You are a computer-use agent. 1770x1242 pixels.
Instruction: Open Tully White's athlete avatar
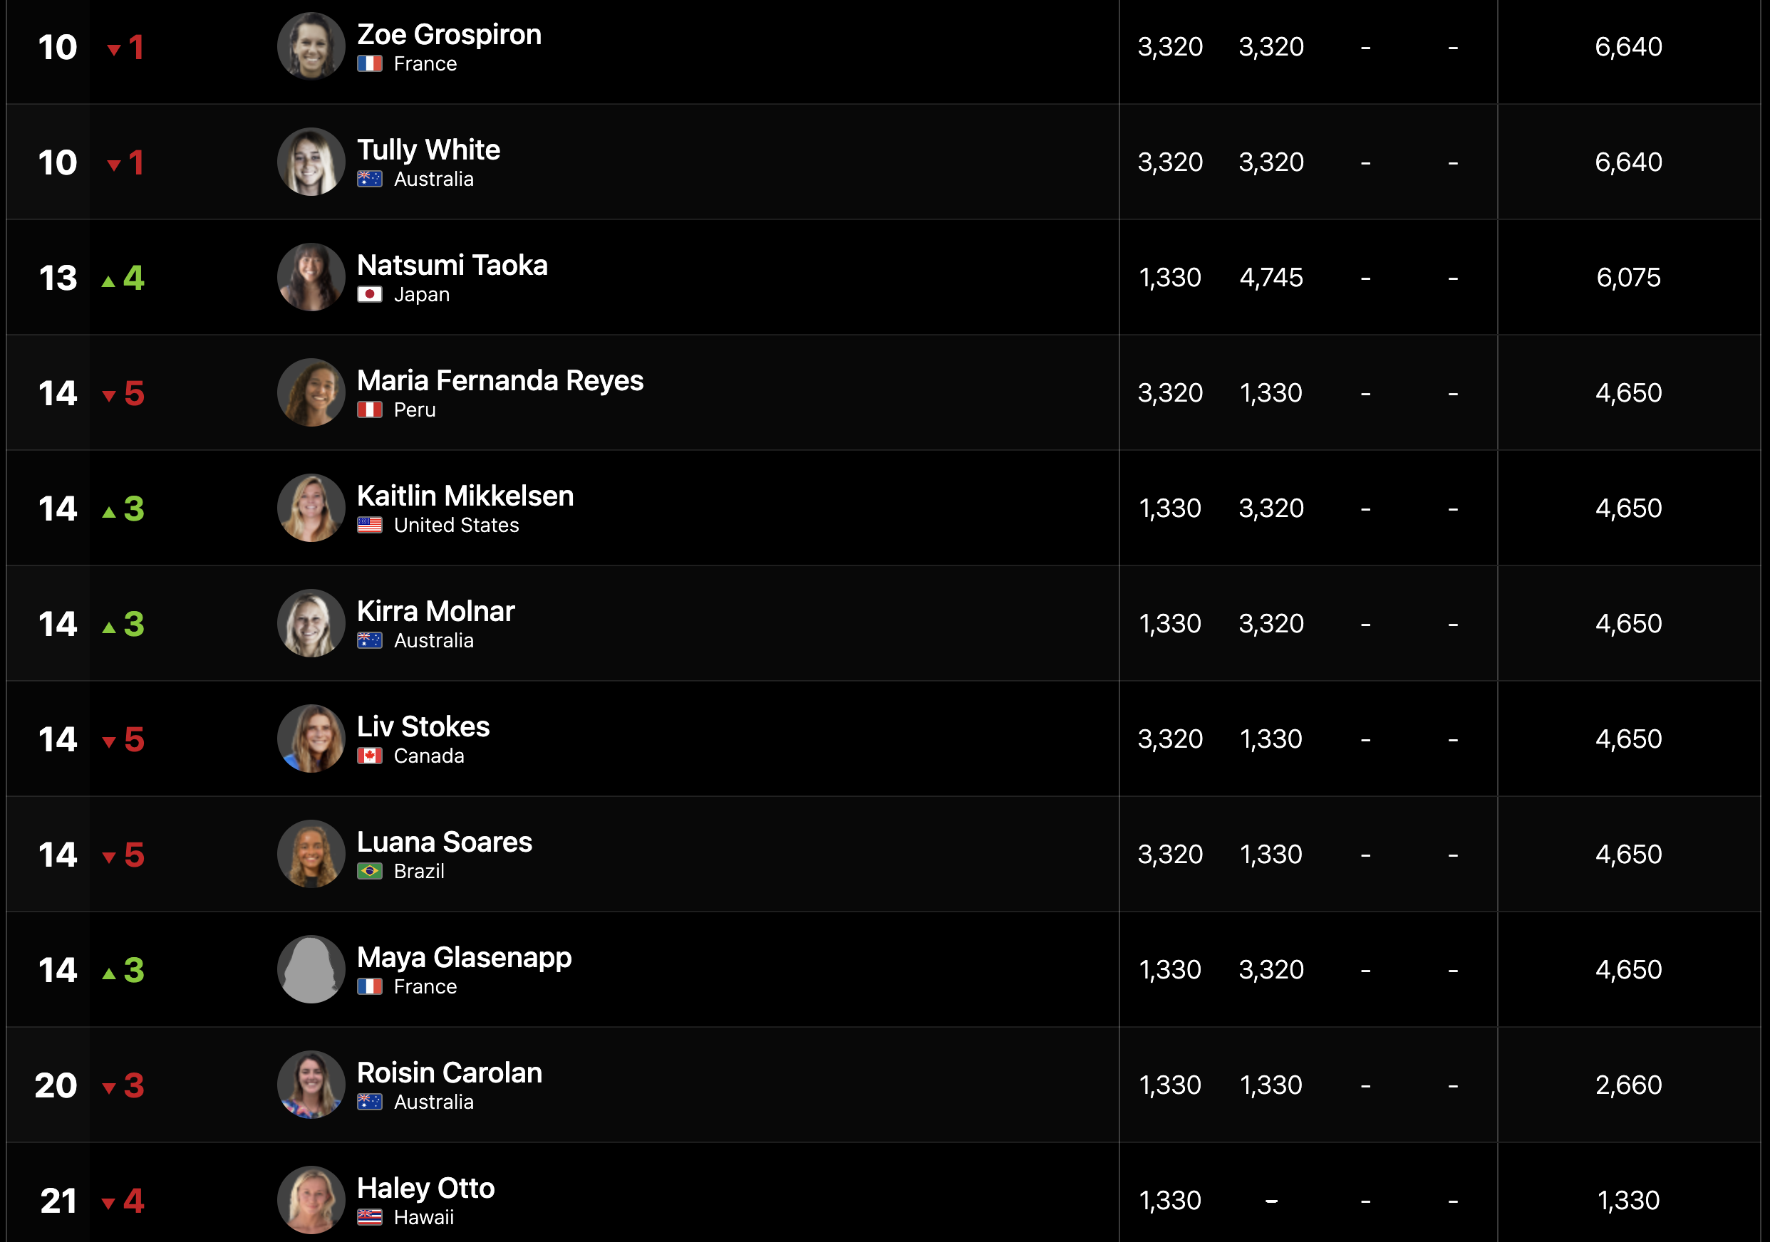[x=311, y=162]
